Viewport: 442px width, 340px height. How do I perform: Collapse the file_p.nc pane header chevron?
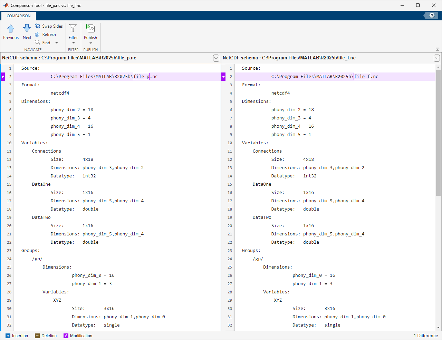(216, 58)
